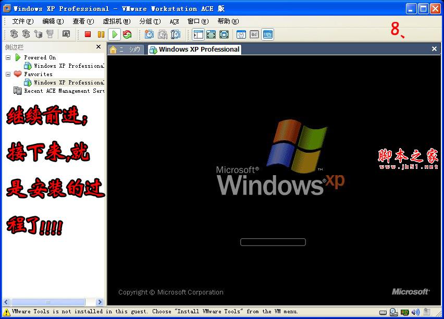Screen dimensions: 444x319
Task: Click the VMware title bar app icon
Action: point(7,8)
